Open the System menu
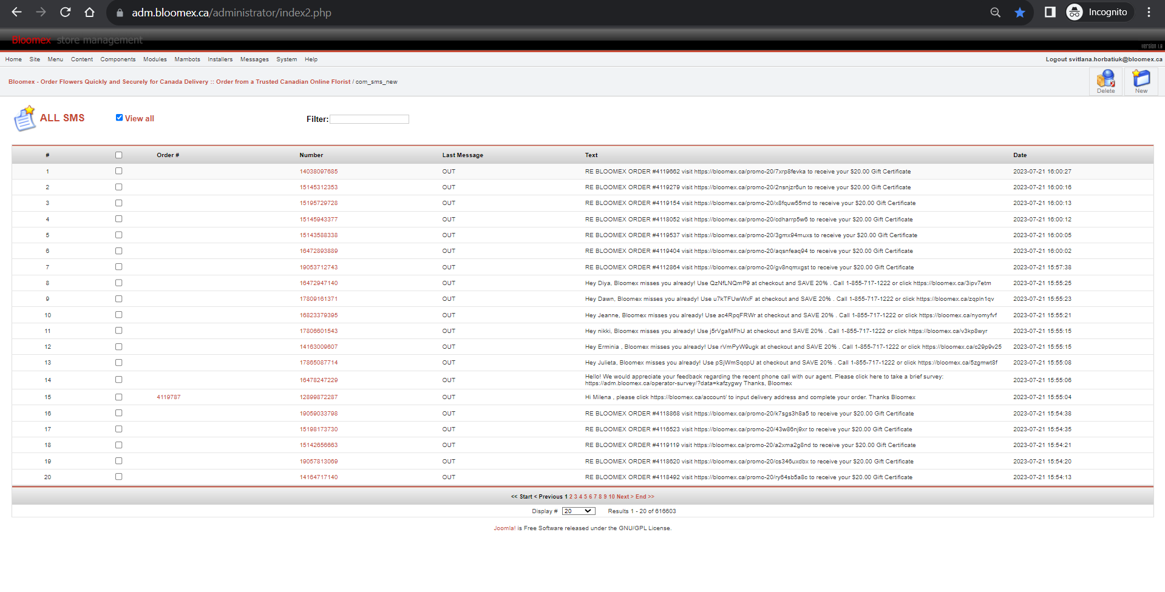Image resolution: width=1165 pixels, height=592 pixels. (x=287, y=59)
